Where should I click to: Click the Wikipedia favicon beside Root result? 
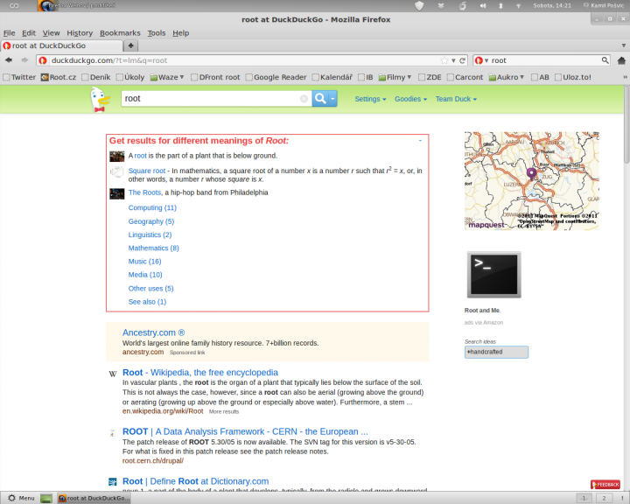[x=113, y=374]
